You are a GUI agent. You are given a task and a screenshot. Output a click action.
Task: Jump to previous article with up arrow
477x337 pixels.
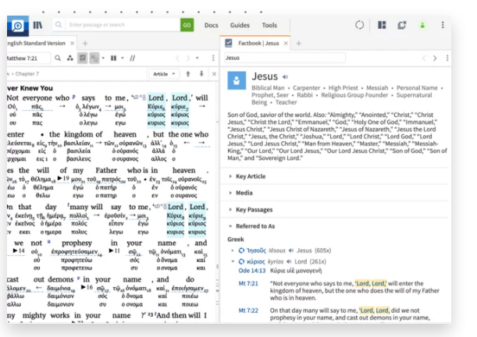tap(188, 74)
